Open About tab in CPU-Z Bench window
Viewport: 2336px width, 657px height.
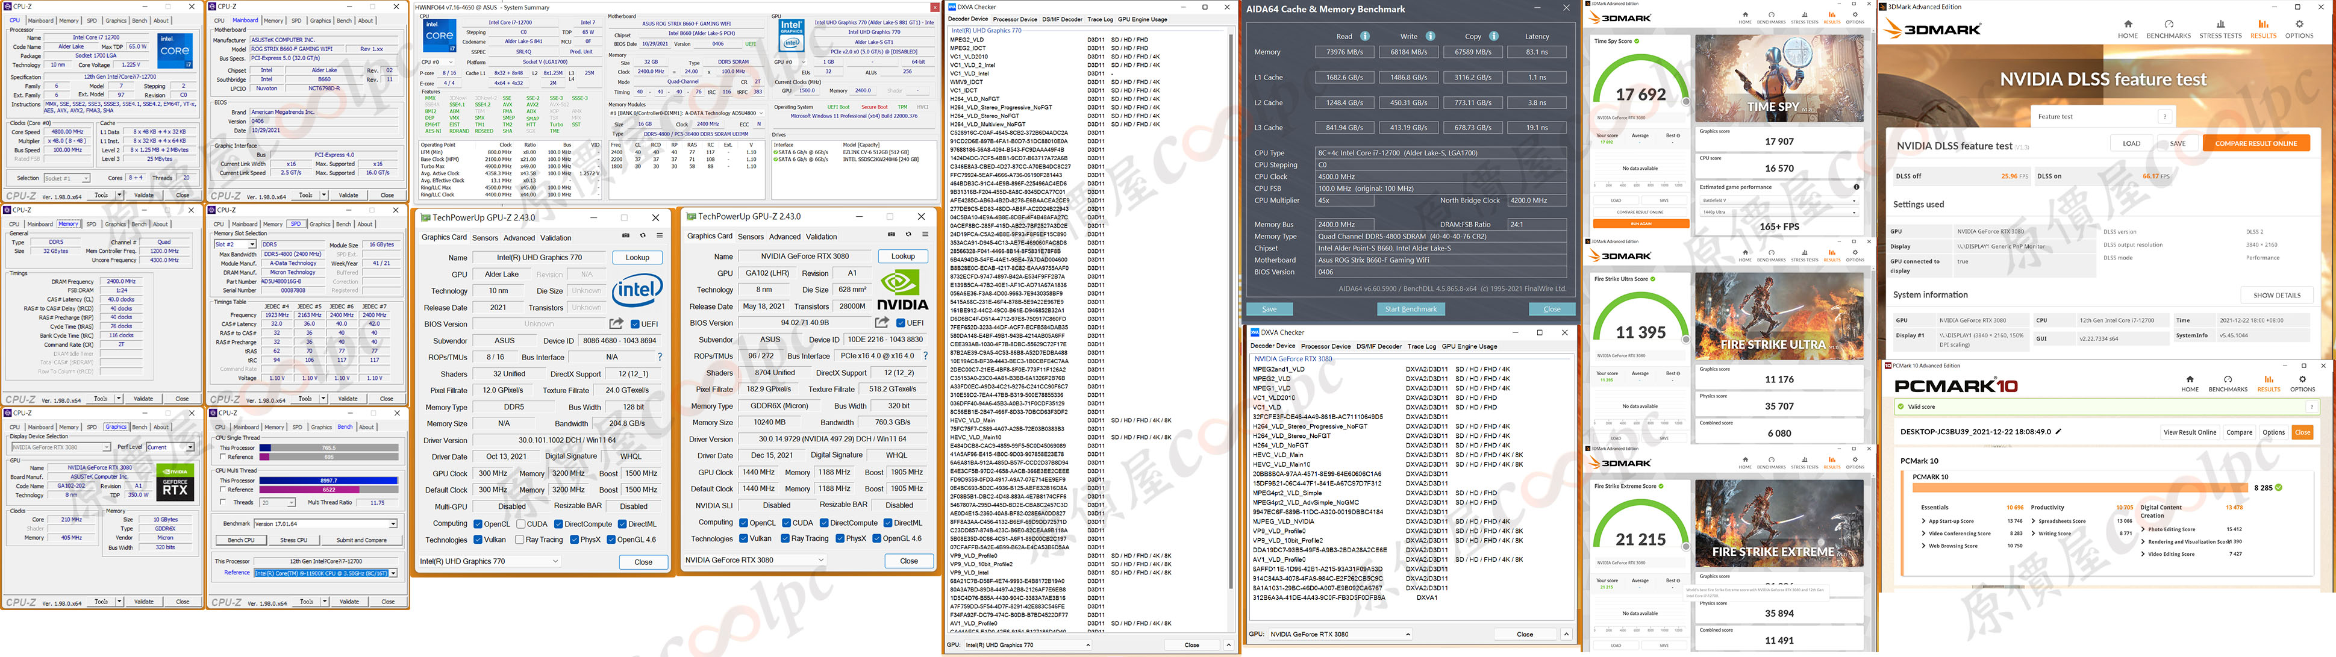[x=367, y=427]
